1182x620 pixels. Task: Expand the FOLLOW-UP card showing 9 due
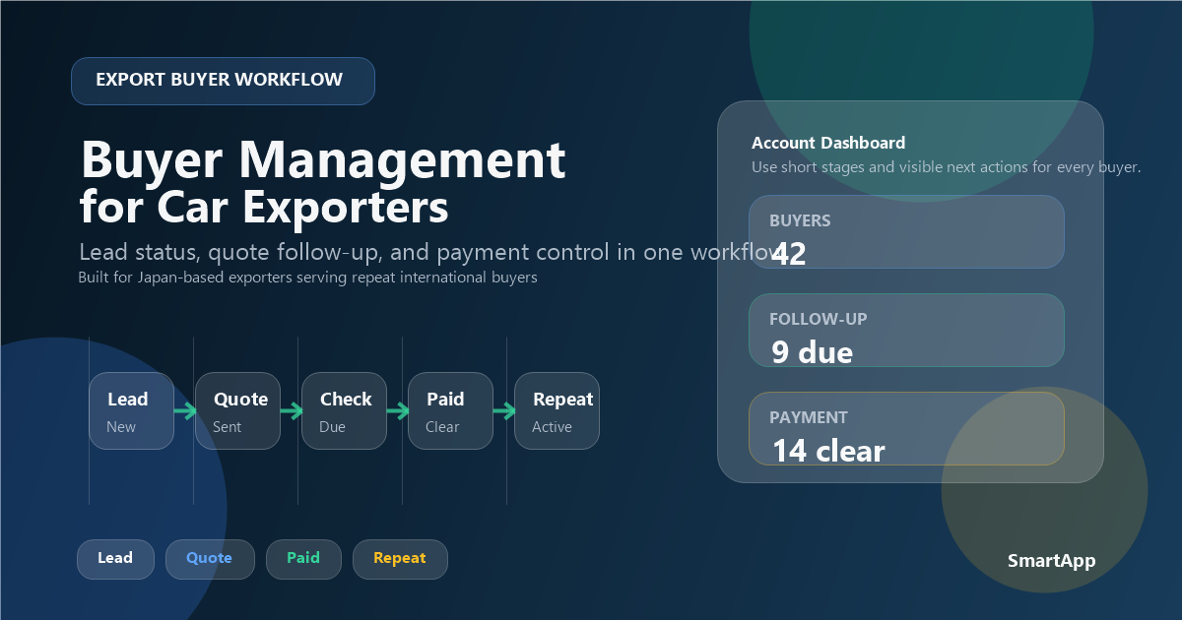coord(906,331)
